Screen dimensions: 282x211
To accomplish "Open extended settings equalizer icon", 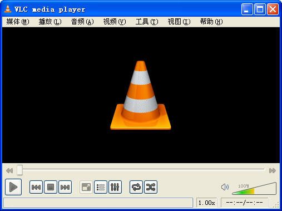I will coord(115,187).
